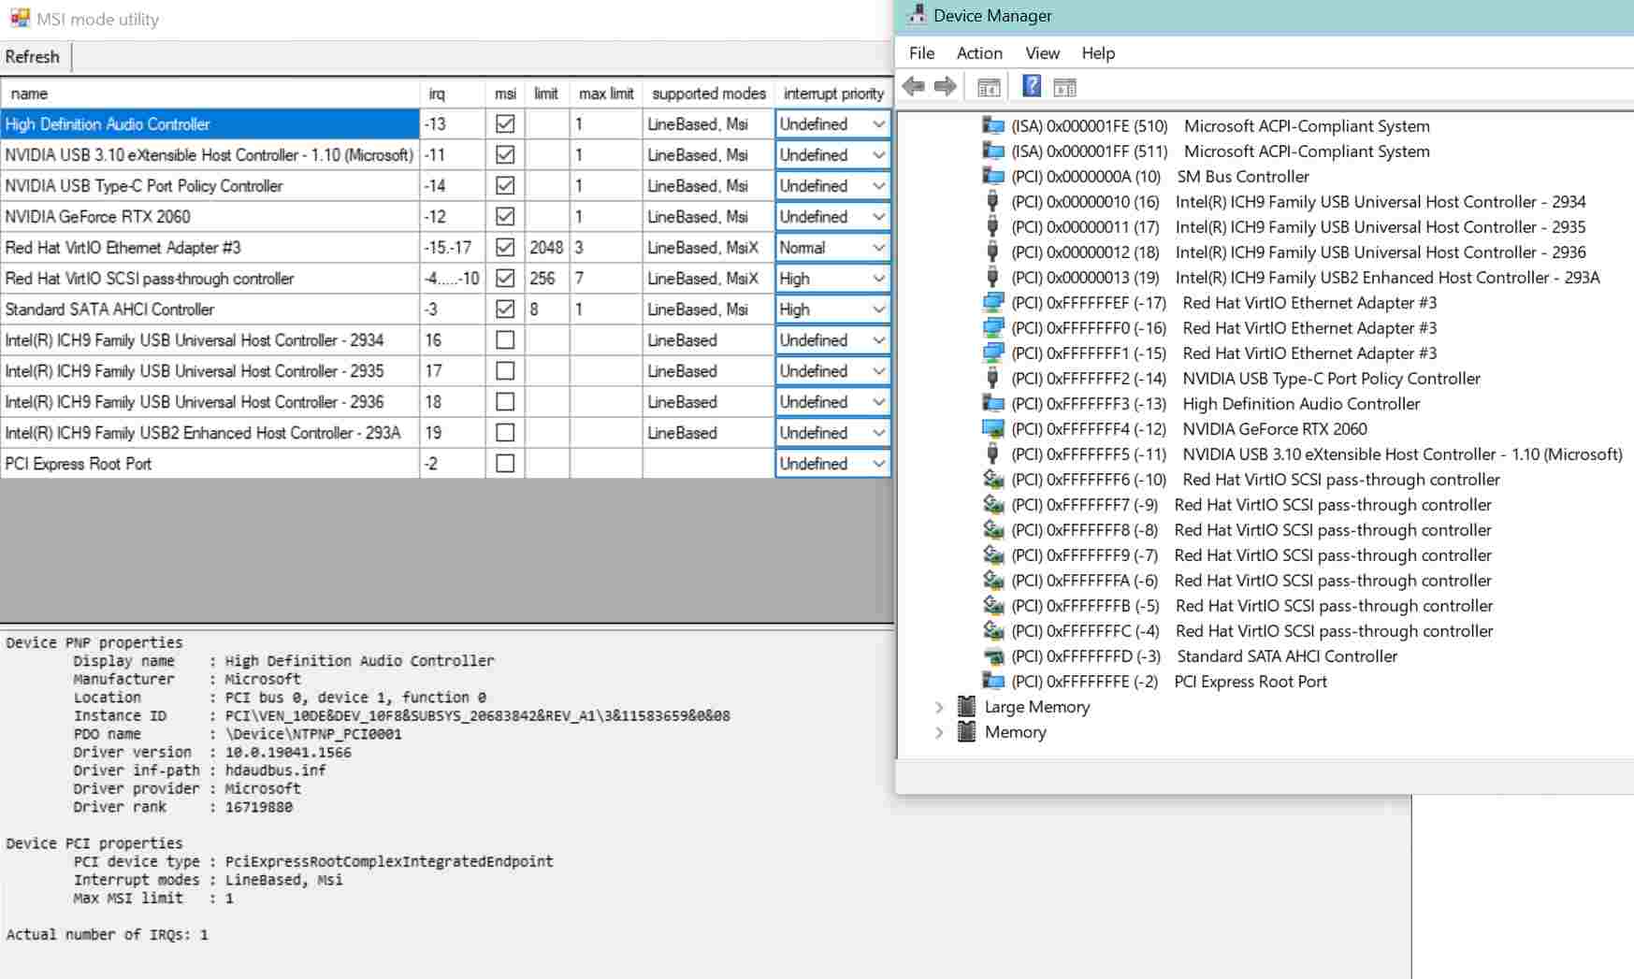Screen dimensions: 1634x979
Task: Click icon of ACPI-Compliant System (510)
Action: pos(993,125)
